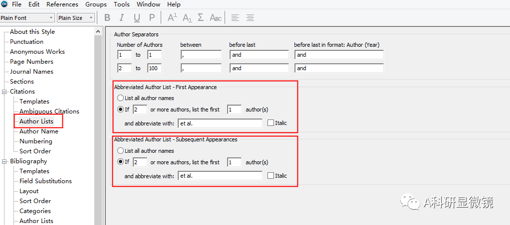Image resolution: width=510 pixels, height=225 pixels.
Task: Select 'If or more authors' radio for Subsequent Appearances
Action: tap(120, 162)
